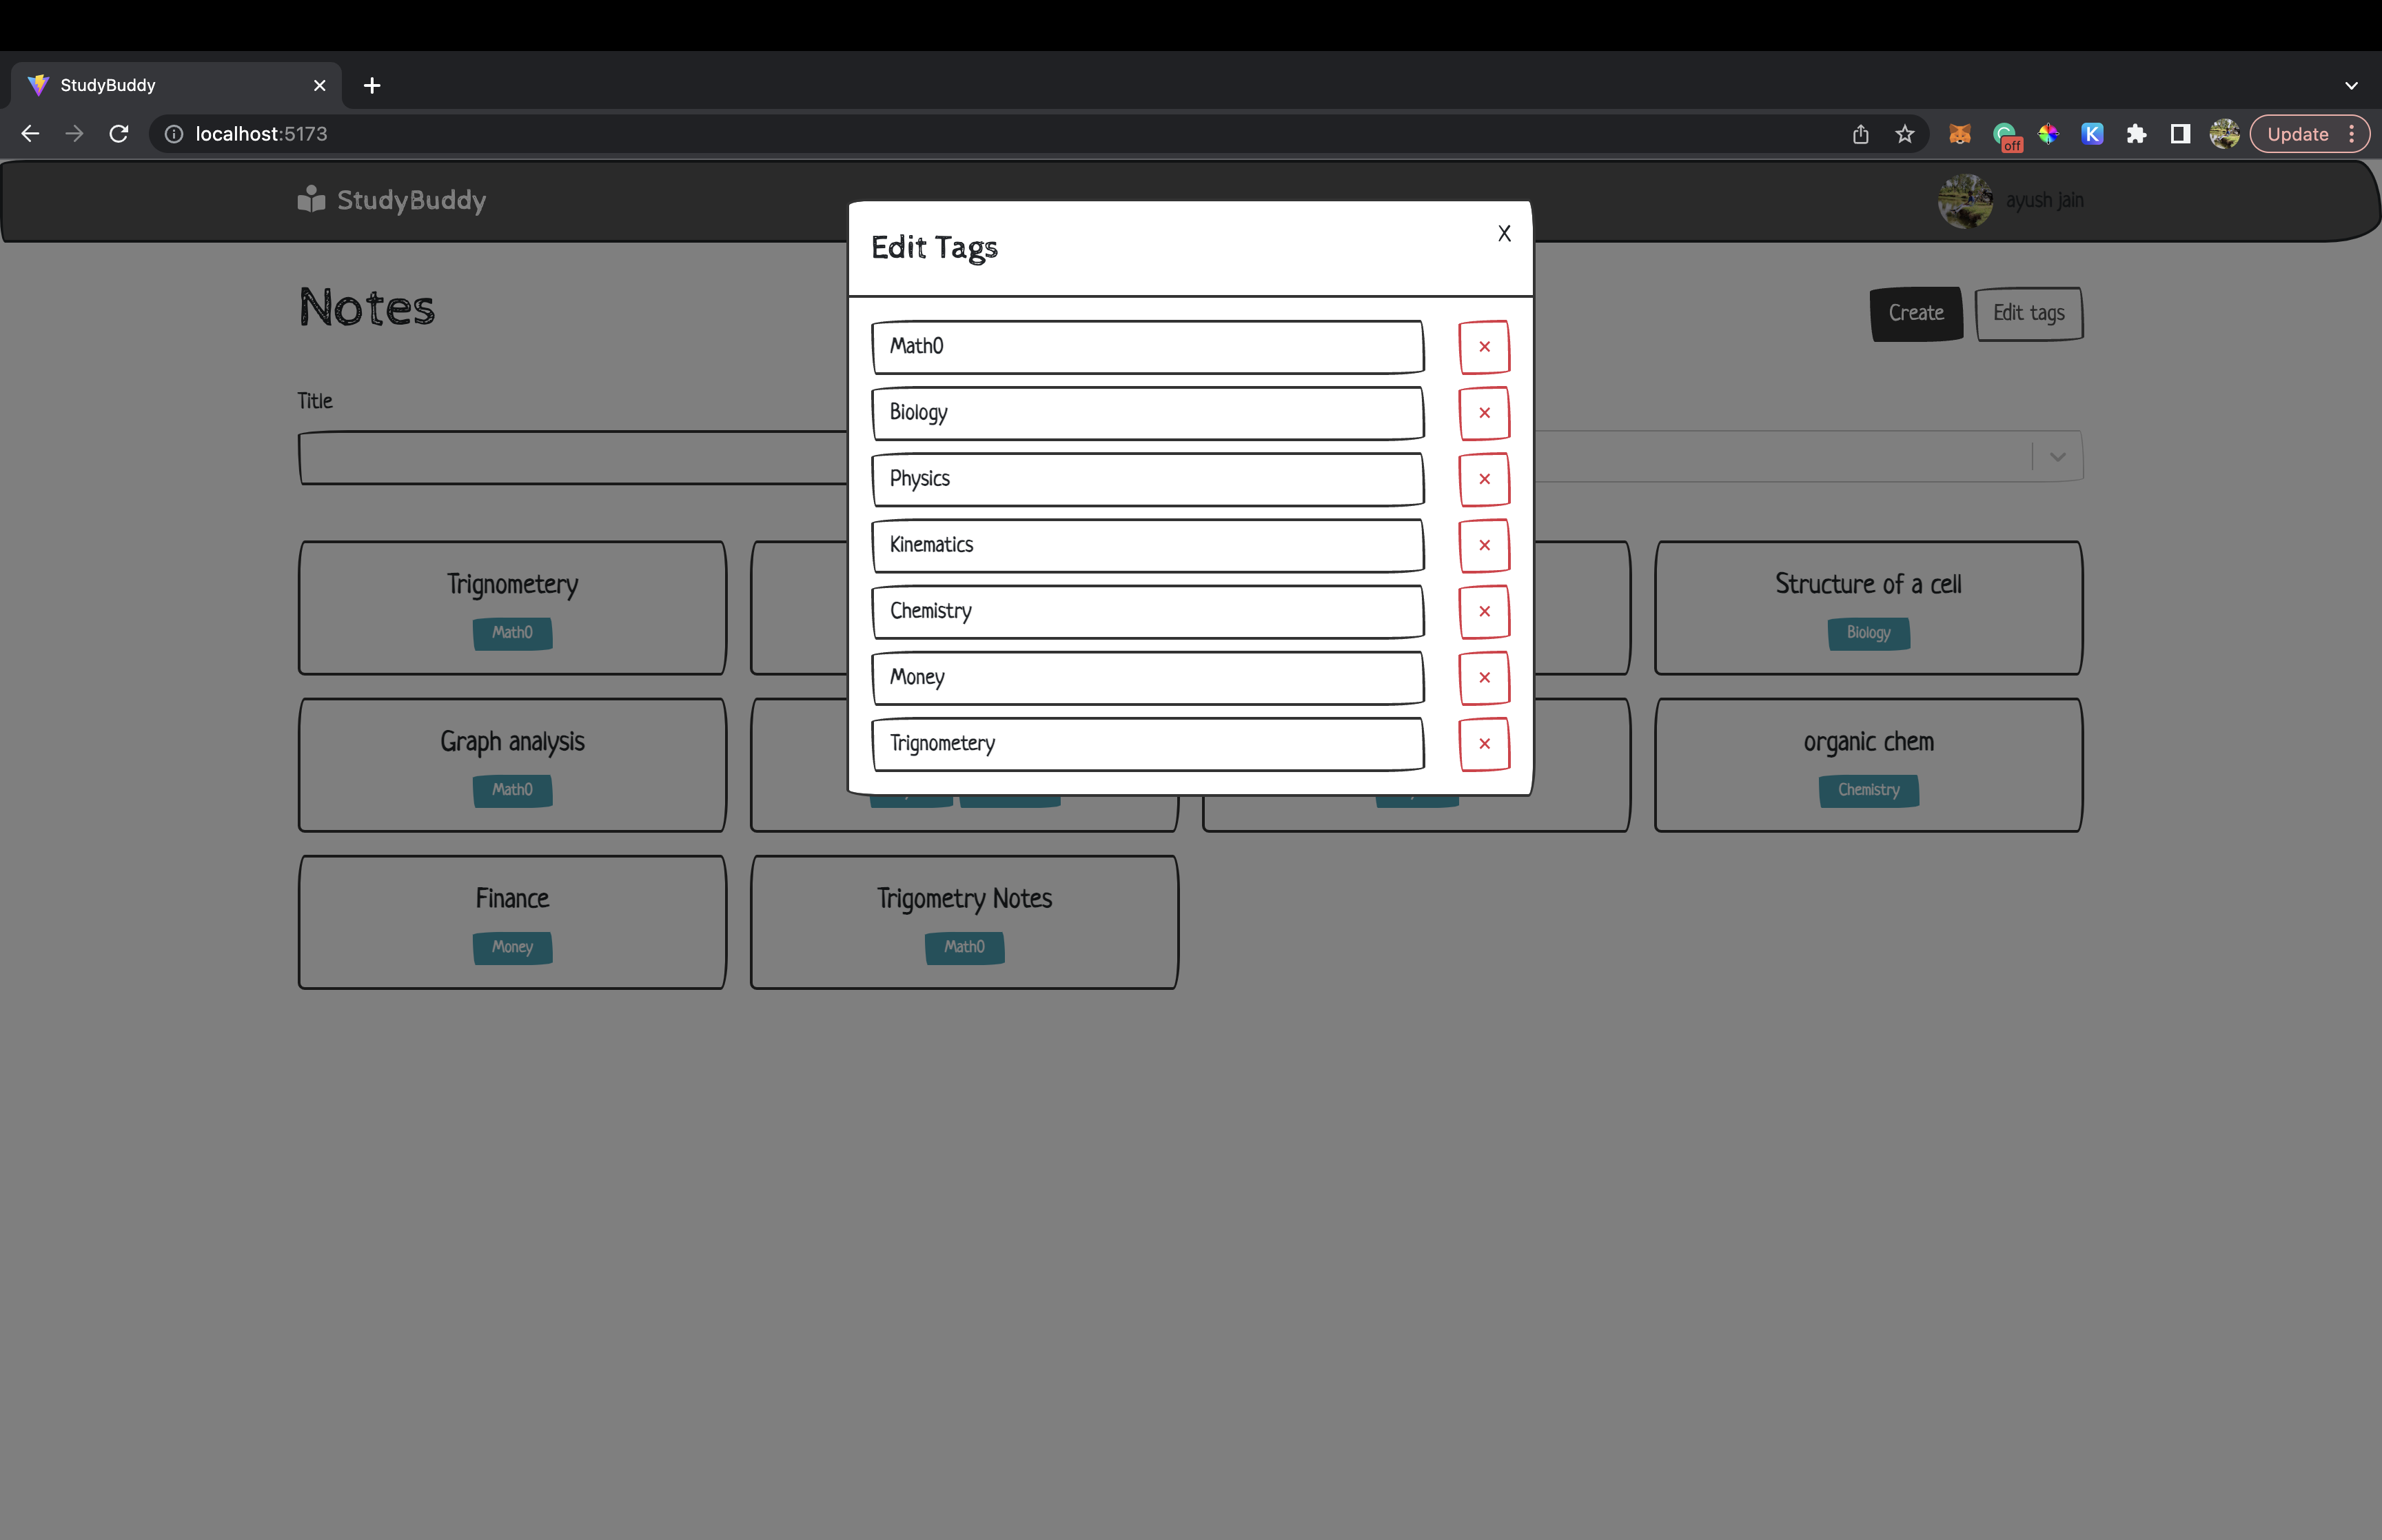Remove the Biology tag

coord(1483,413)
